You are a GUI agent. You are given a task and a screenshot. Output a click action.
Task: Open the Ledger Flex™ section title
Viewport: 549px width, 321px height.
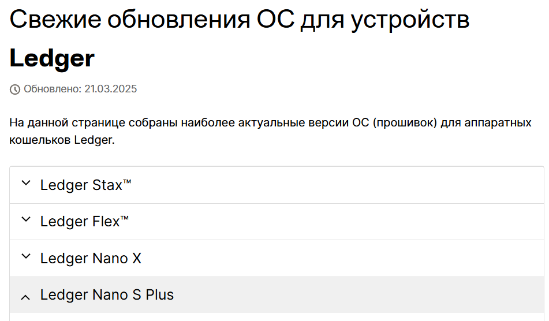pyautogui.click(x=80, y=222)
